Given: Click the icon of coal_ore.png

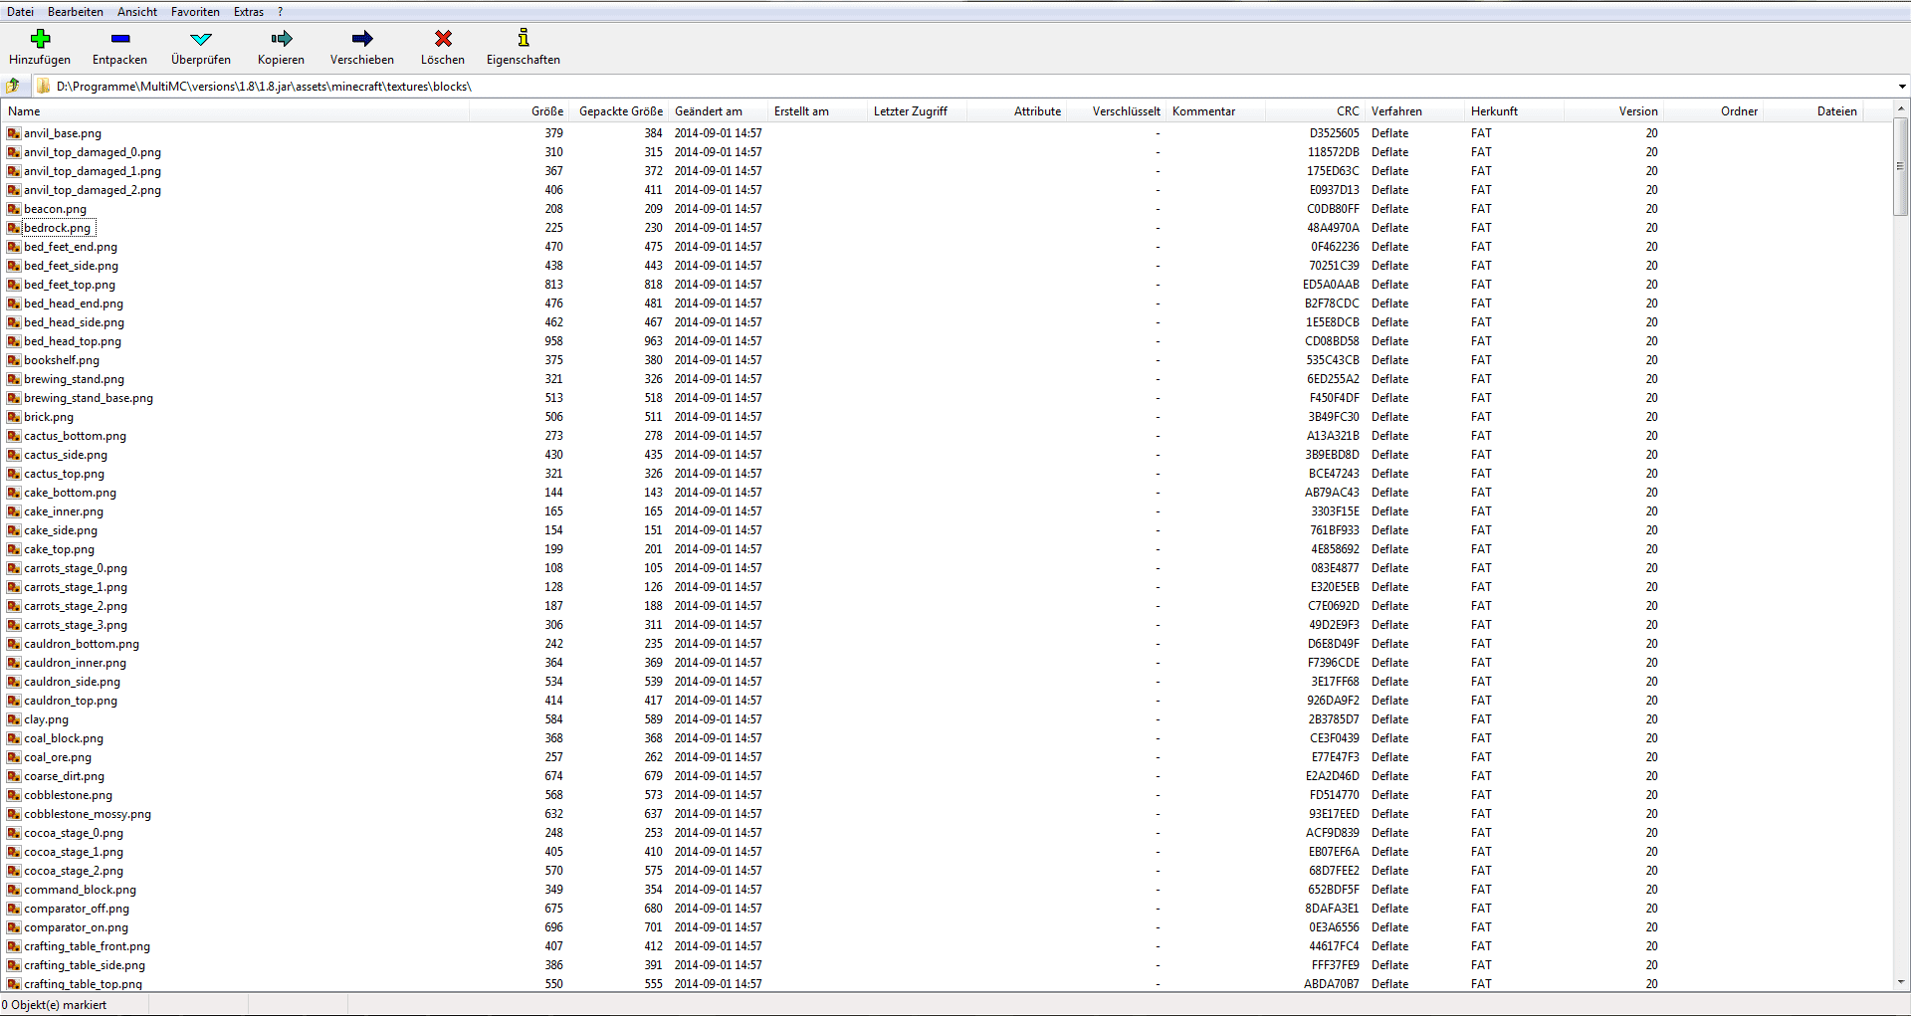Looking at the screenshot, I should (14, 757).
